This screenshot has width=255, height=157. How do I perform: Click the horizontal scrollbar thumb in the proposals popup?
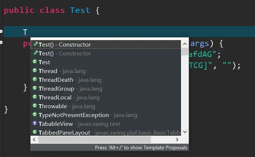(x=95, y=139)
